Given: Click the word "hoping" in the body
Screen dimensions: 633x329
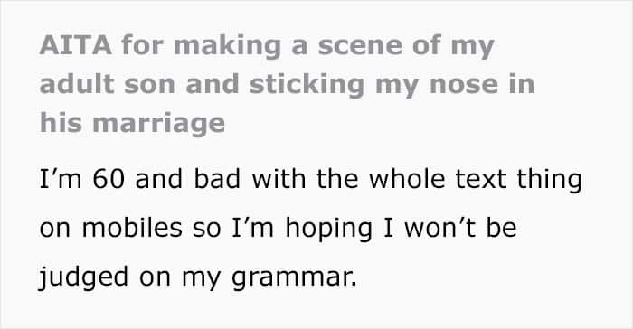Looking at the screenshot, I should tap(329, 229).
